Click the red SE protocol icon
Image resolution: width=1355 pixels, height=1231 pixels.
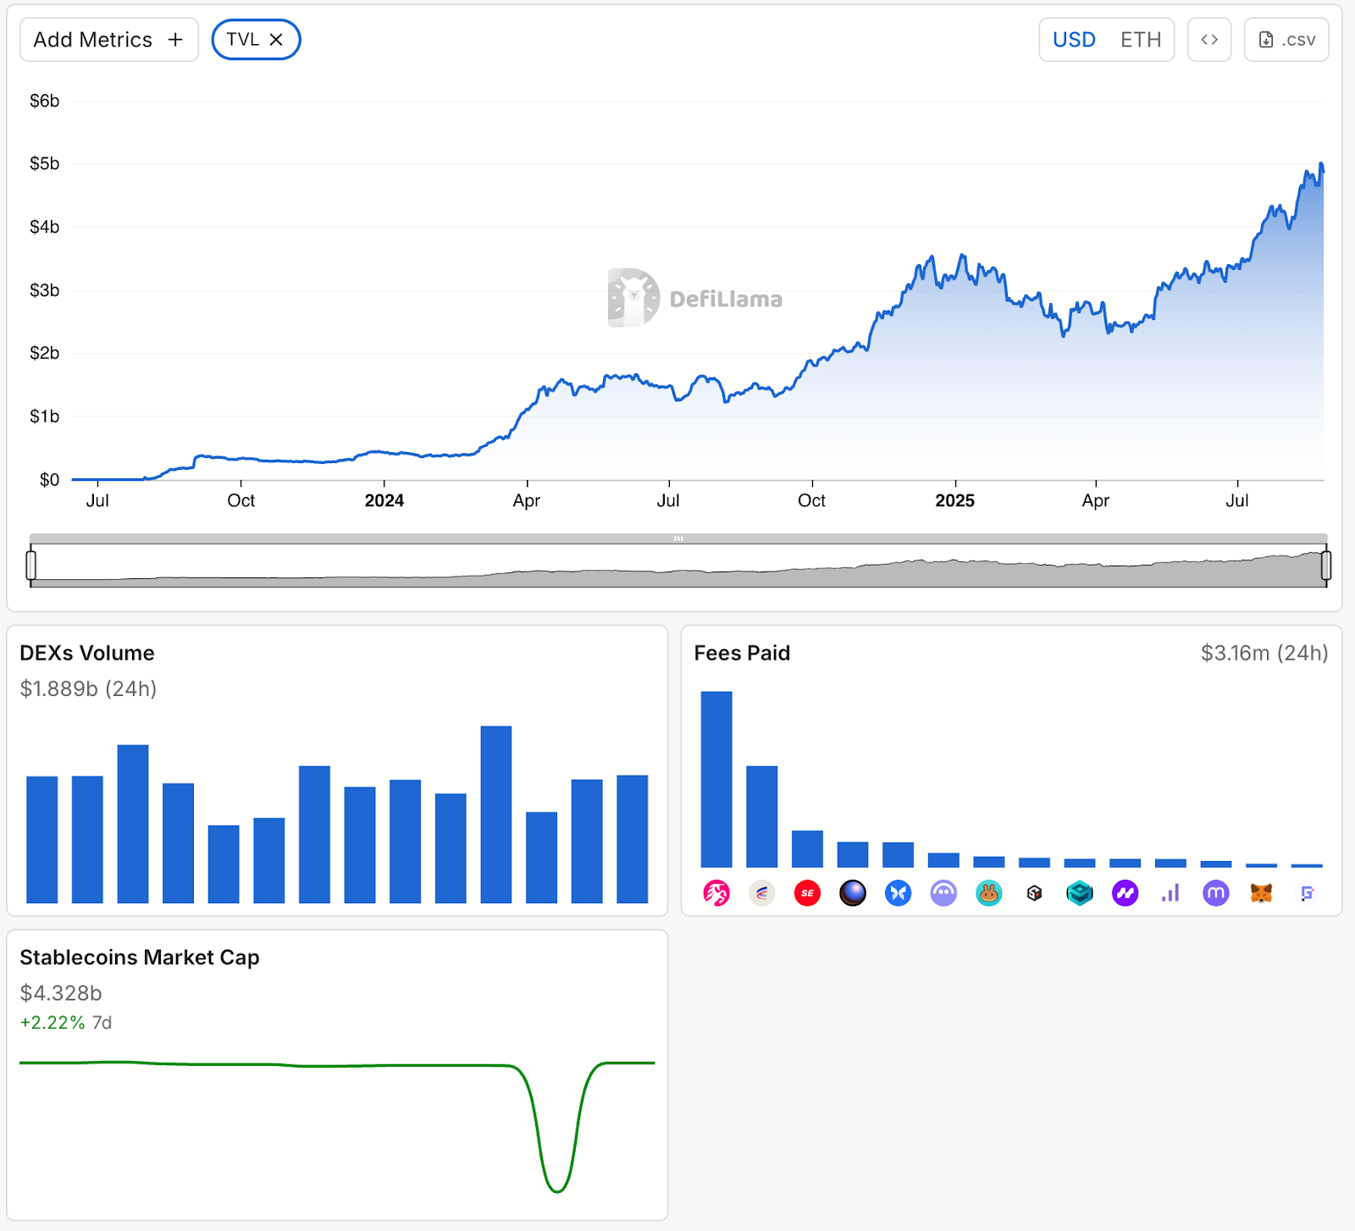(807, 893)
